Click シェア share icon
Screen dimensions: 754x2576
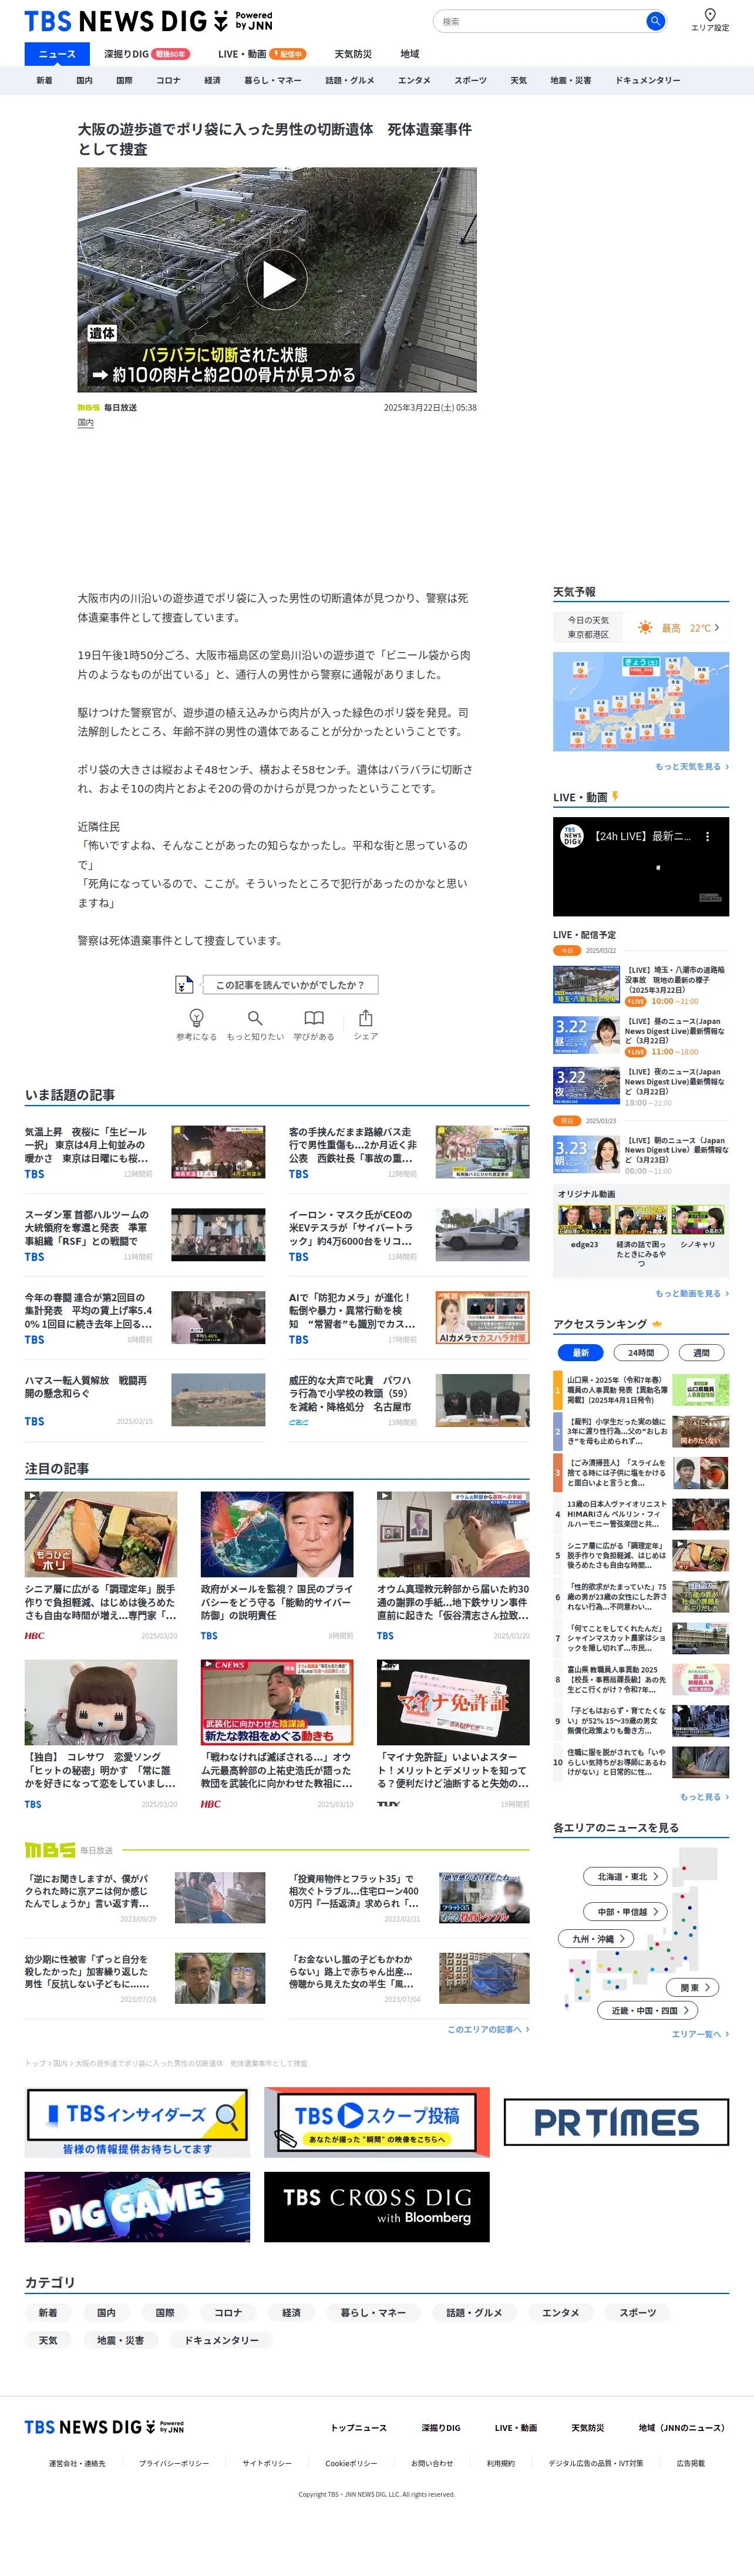[x=366, y=1018]
